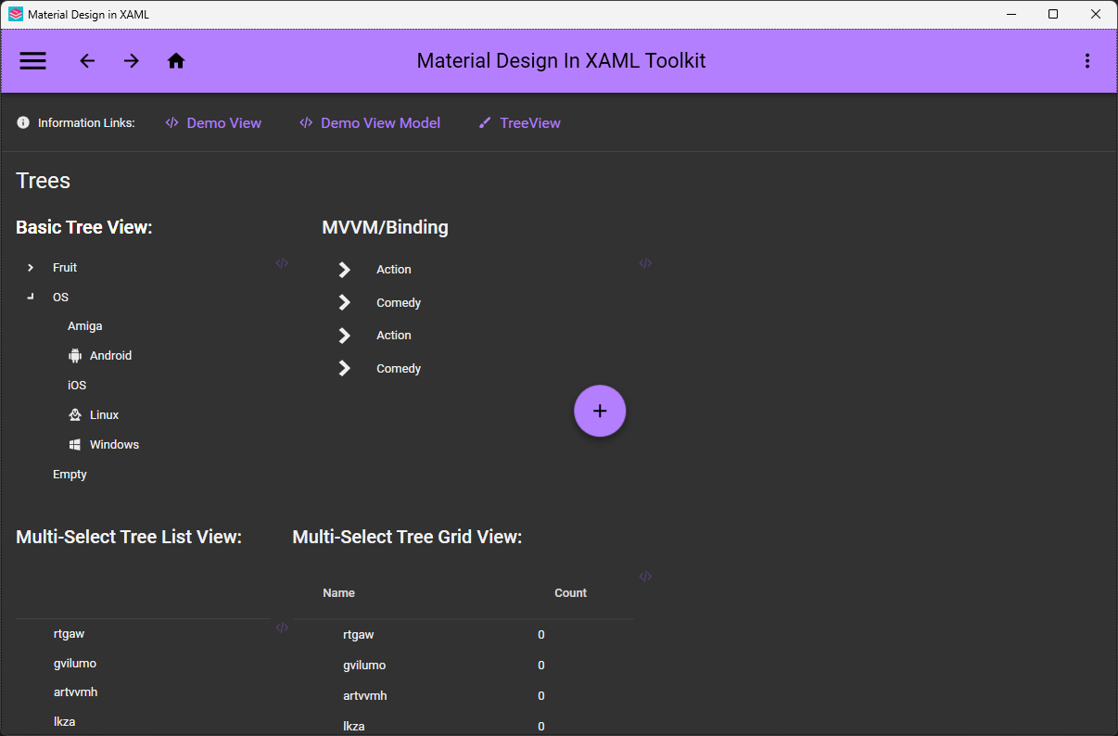Open the Demo View Model link
Image resolution: width=1118 pixels, height=736 pixels.
pyautogui.click(x=370, y=122)
